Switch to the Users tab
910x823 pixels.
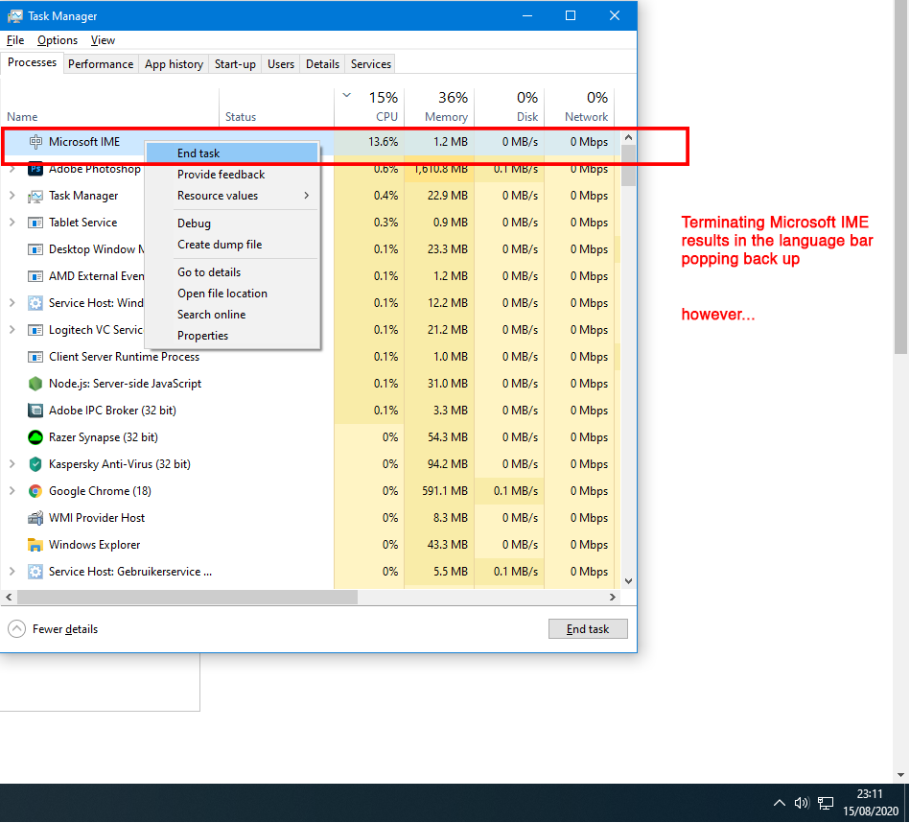pos(281,64)
